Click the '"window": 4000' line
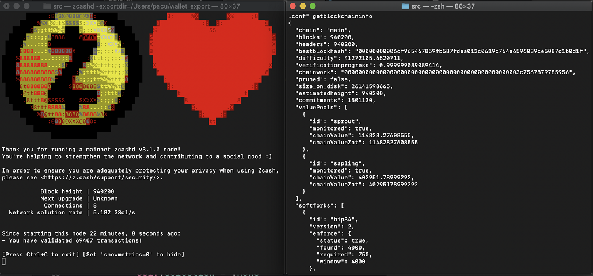The height and width of the screenshot is (276, 593). [x=341, y=261]
